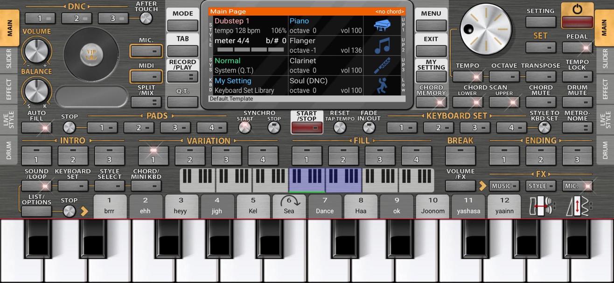614x283 pixels.
Task: Click the yellow chevron beside the STOP knob
Action: [84, 211]
